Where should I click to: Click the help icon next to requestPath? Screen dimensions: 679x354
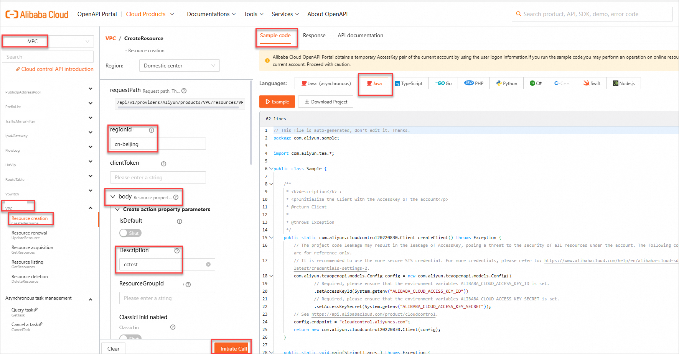184,91
